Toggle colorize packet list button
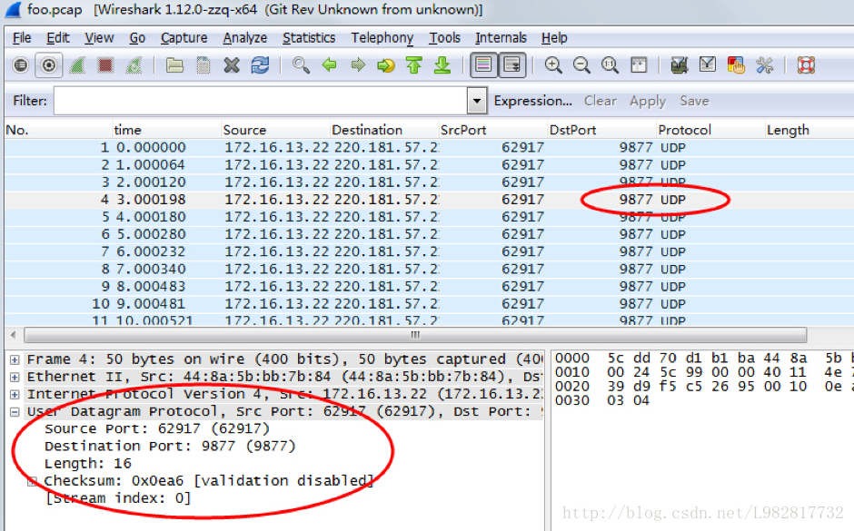The image size is (854, 531). point(483,66)
